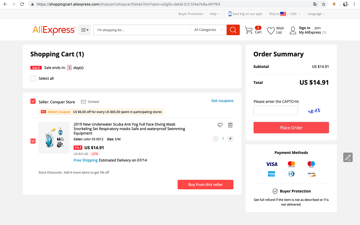Open the Language dropdown
The image size is (360, 225).
point(316,14)
